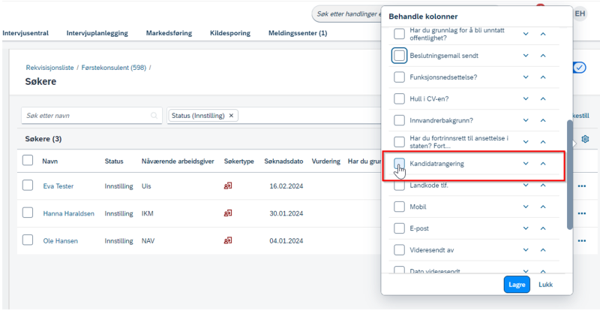Screen dimensions: 600x314
Task: Move E-post column down
Action: click(x=526, y=228)
